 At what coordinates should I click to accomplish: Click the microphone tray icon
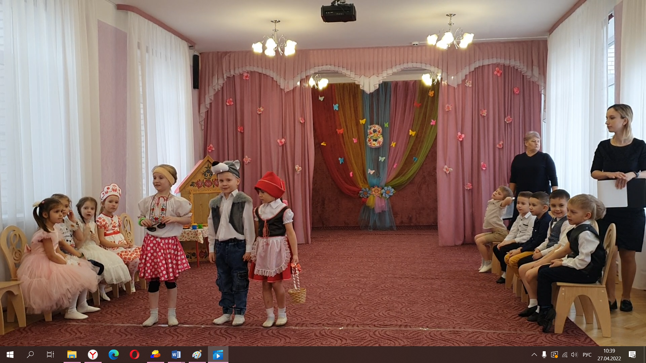544,355
